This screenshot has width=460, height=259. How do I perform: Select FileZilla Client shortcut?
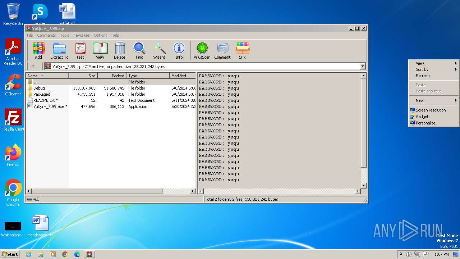(13, 120)
